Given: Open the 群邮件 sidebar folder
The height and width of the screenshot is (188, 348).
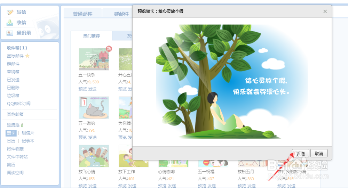Looking at the screenshot, I should [x=13, y=64].
